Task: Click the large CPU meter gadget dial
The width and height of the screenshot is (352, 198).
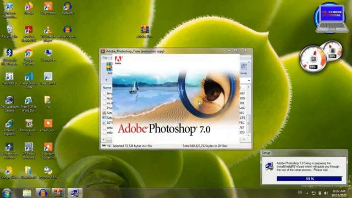Action: [x=313, y=59]
